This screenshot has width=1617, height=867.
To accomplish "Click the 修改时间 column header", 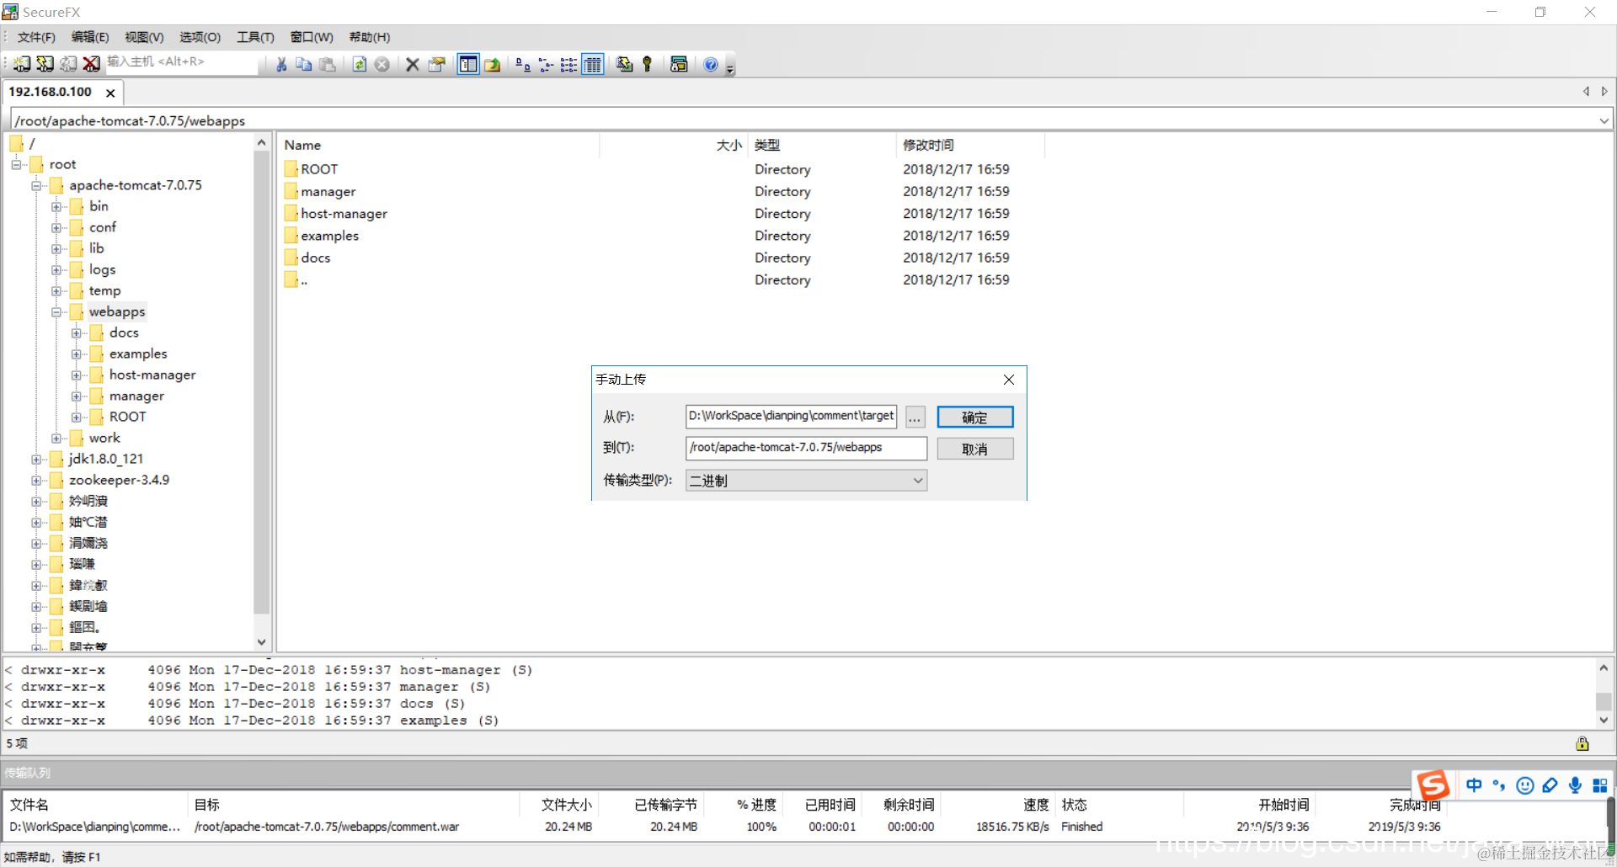I will 970,145.
